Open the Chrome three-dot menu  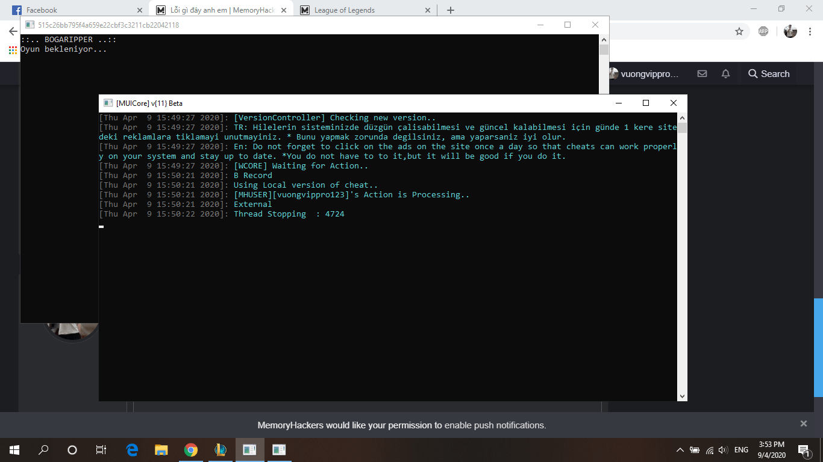click(x=810, y=31)
